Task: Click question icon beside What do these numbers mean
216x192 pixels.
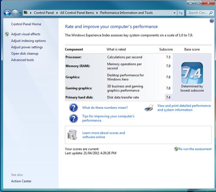Action: [73, 108]
